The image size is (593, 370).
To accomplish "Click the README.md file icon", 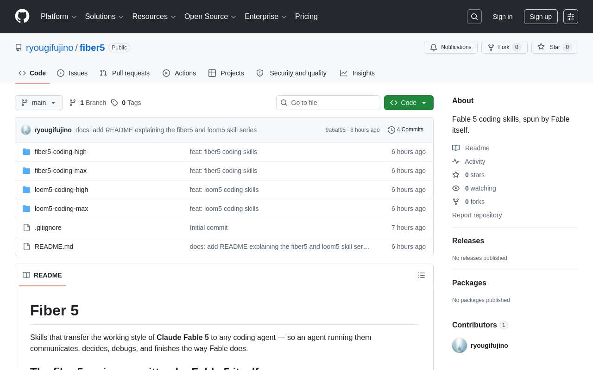I will 26,247.
